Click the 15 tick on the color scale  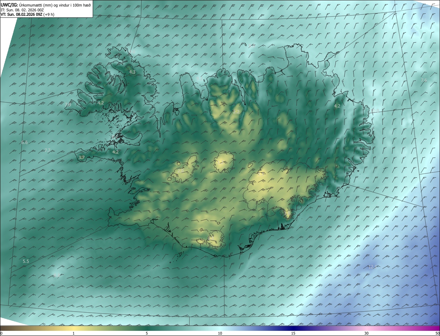[293, 333]
